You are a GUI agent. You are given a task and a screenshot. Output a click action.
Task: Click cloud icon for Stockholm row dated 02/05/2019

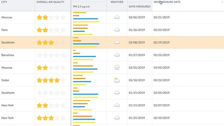point(117,92)
